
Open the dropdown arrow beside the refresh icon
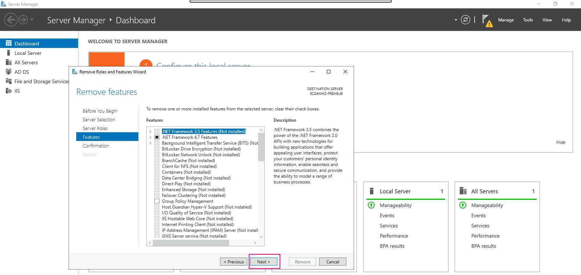[x=456, y=20]
